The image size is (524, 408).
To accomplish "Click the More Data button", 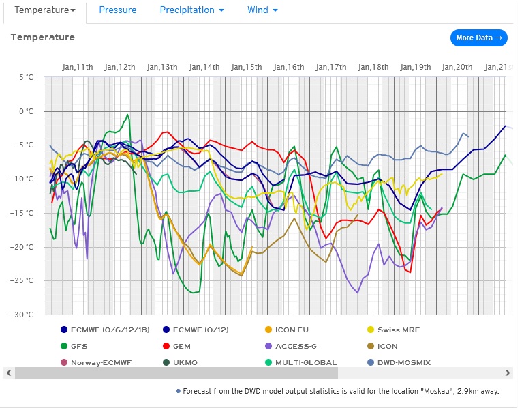I will click(x=479, y=38).
